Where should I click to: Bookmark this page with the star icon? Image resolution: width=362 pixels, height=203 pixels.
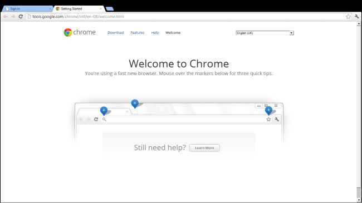pos(348,17)
